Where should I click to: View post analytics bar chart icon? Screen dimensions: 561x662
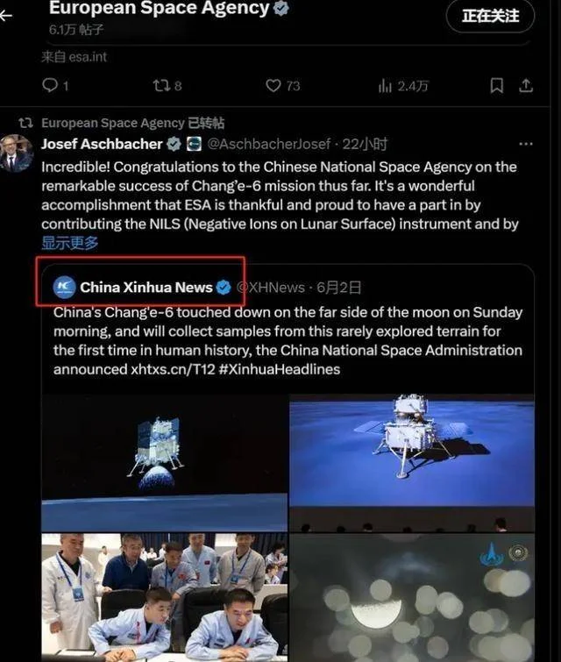[385, 86]
